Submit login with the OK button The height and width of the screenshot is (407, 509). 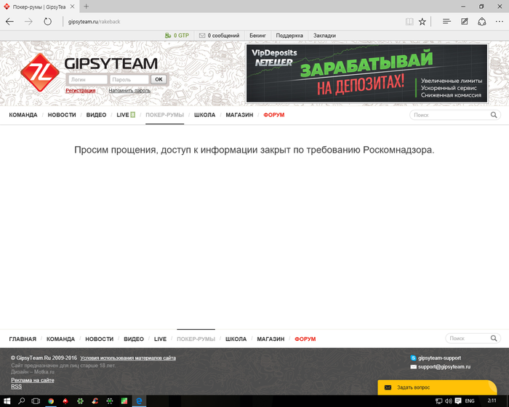[x=159, y=79]
